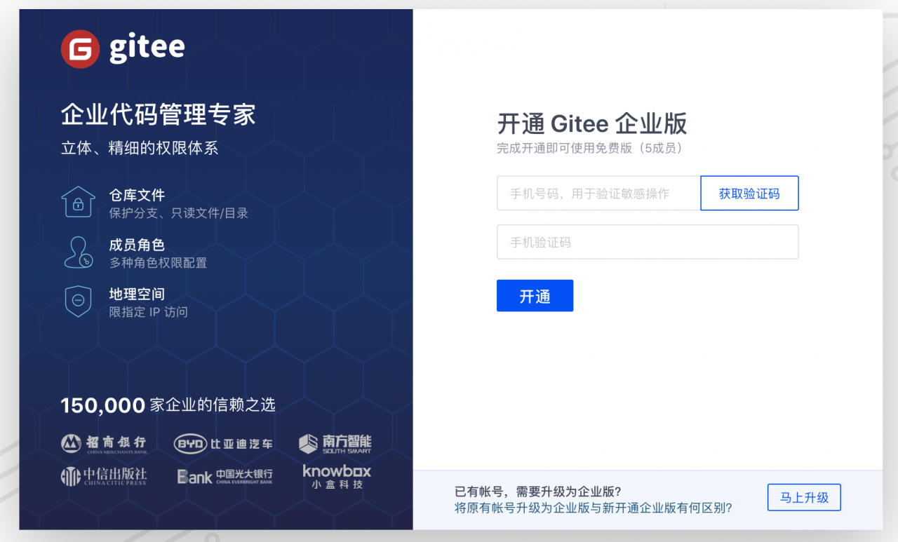898x542 pixels.
Task: Click the 中信出版社 logo
Action: (104, 477)
